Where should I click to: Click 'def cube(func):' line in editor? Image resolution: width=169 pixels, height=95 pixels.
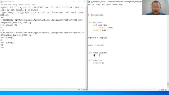tap(97, 53)
